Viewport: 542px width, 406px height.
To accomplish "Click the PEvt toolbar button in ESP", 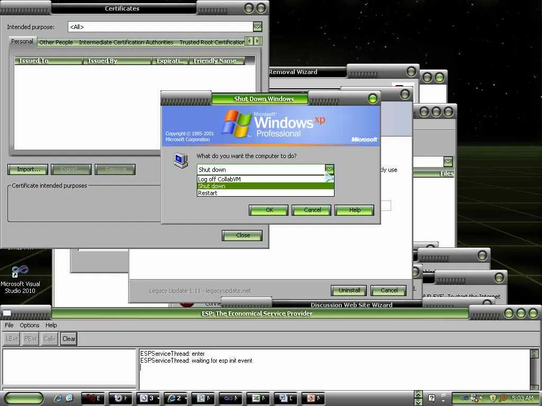I will pyautogui.click(x=30, y=339).
